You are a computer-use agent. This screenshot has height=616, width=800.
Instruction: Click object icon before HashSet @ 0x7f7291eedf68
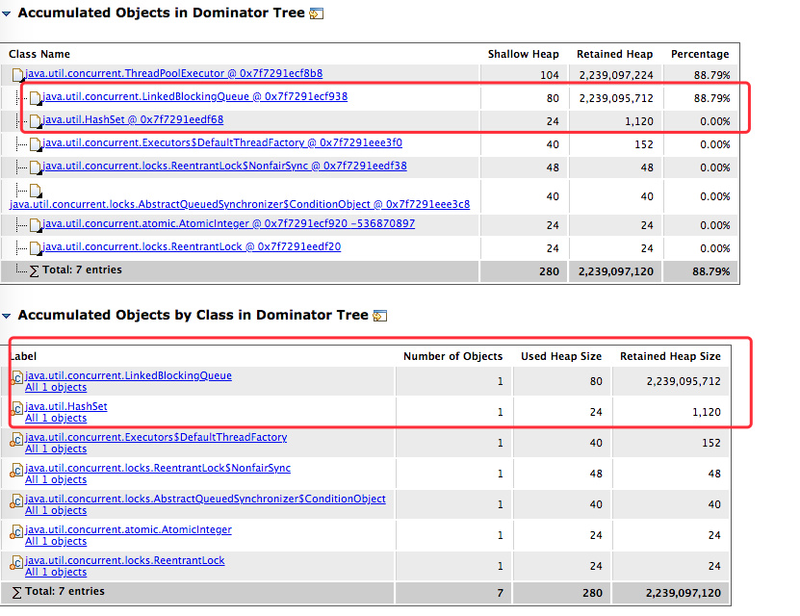(36, 120)
